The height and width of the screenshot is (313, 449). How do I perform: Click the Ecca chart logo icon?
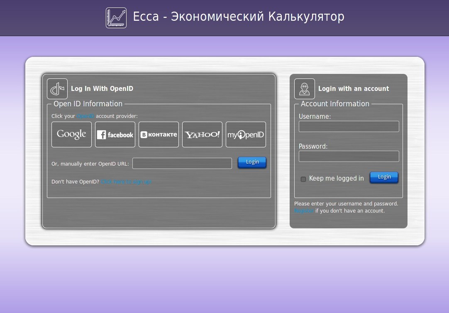point(116,18)
